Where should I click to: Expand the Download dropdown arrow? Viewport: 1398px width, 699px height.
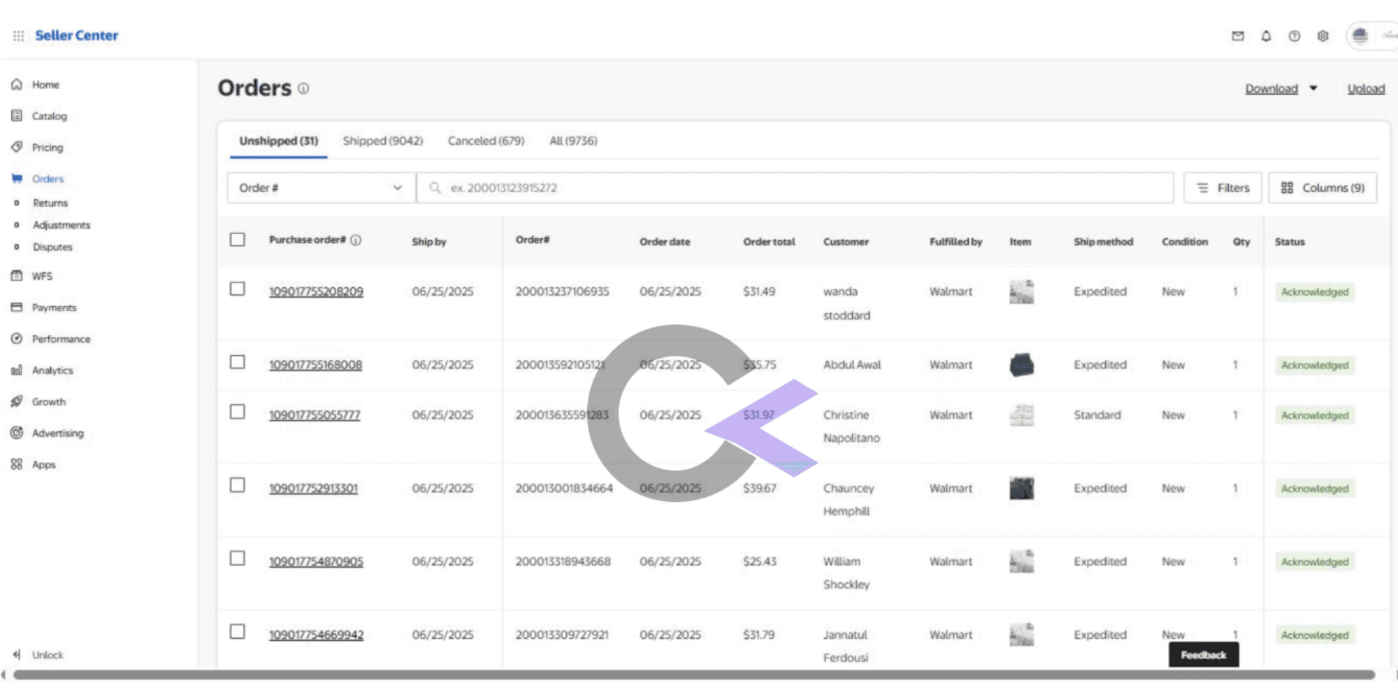(x=1313, y=89)
